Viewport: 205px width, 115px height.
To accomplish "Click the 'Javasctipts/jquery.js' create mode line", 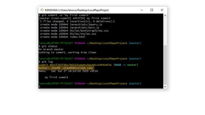I will [x=71, y=25].
